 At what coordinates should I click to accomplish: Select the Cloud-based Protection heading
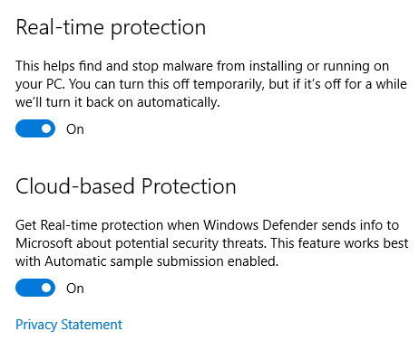coord(126,186)
